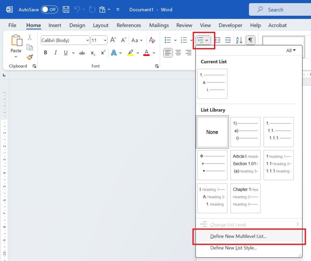The image size is (311, 261).
Task: Click the Paste button
Action: 16,46
